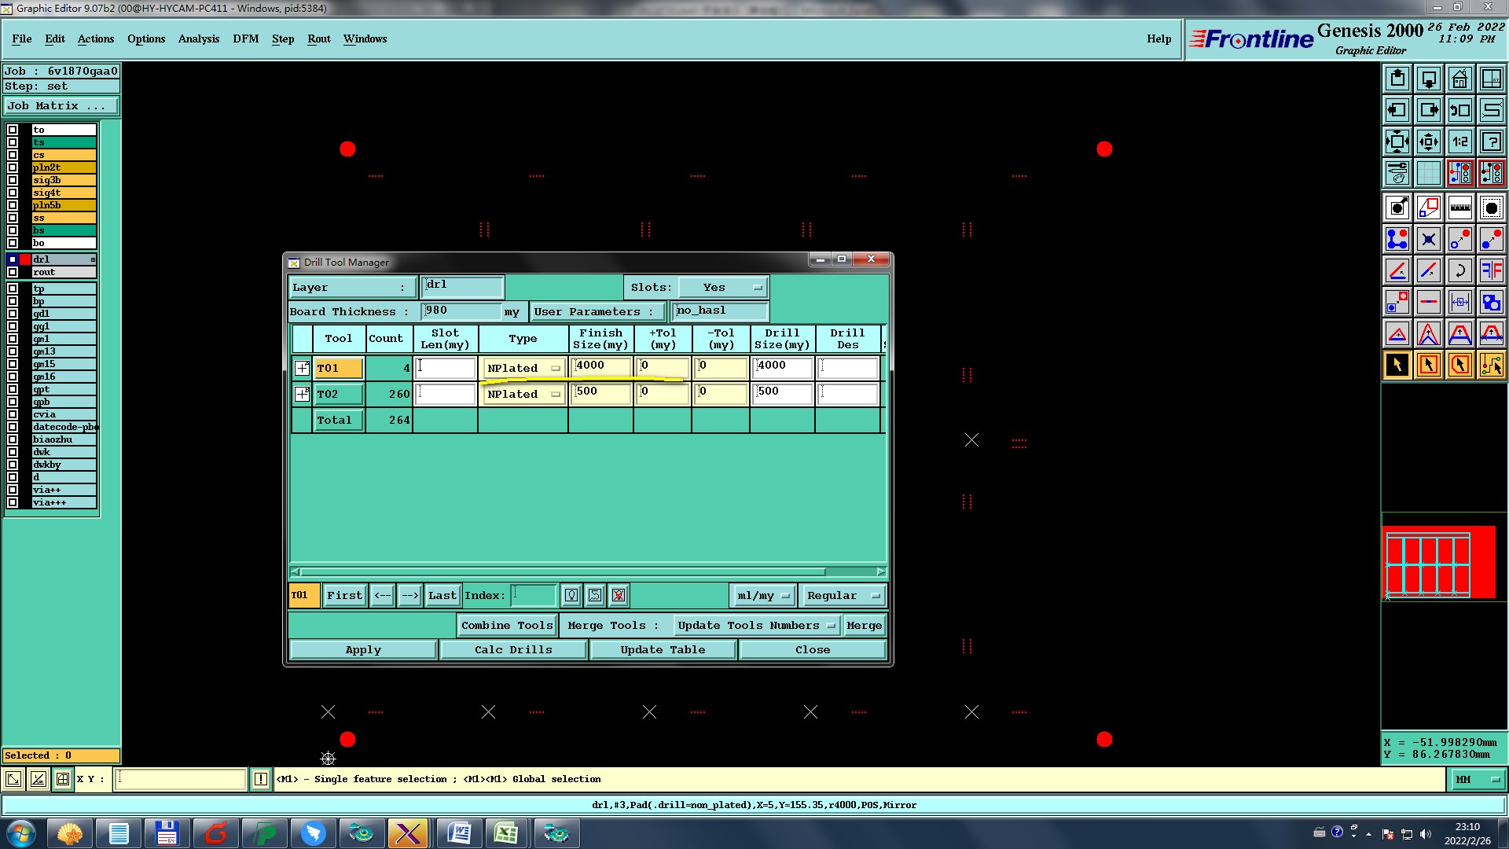Open the ml/my units dropdown
The image size is (1509, 849).
(762, 596)
